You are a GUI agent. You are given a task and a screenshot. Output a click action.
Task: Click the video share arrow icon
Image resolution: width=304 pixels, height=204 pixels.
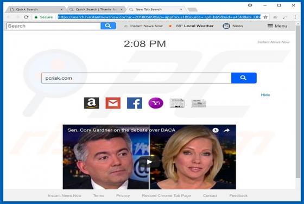tap(226, 130)
